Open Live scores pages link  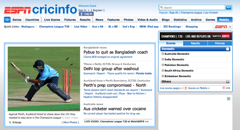coord(171,88)
